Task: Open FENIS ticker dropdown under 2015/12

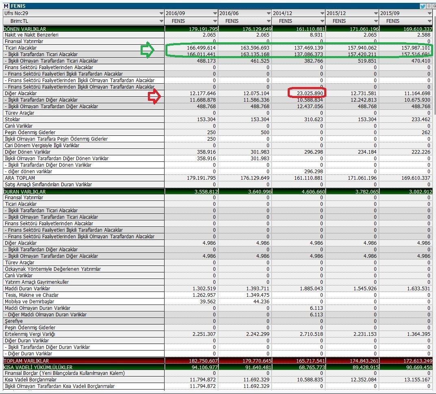Action: 376,21
